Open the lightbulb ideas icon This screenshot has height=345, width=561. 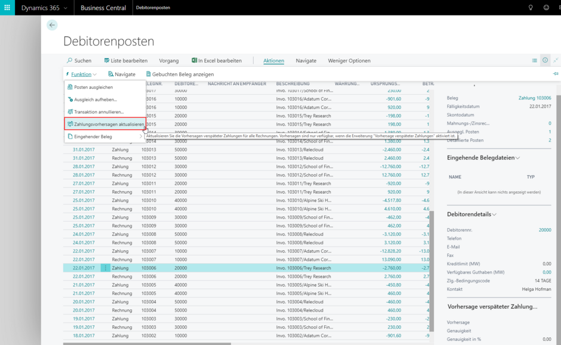coord(531,8)
